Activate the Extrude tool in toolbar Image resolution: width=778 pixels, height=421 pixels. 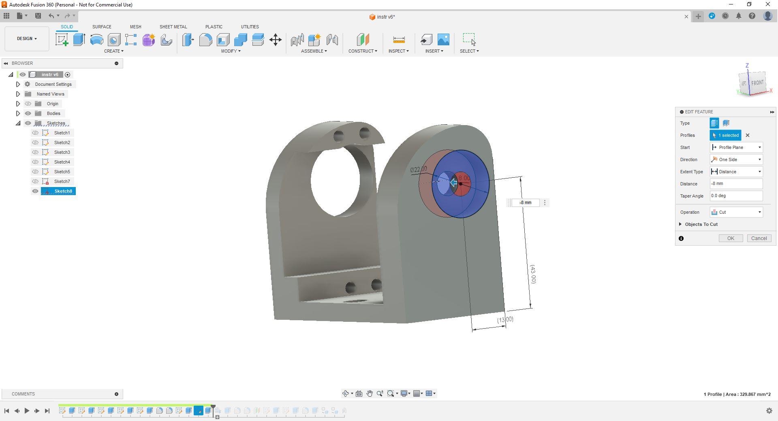[79, 40]
